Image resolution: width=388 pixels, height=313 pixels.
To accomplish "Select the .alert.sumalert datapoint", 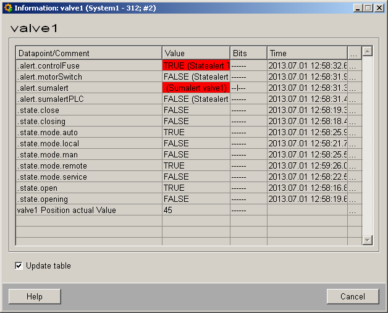I will (89, 88).
